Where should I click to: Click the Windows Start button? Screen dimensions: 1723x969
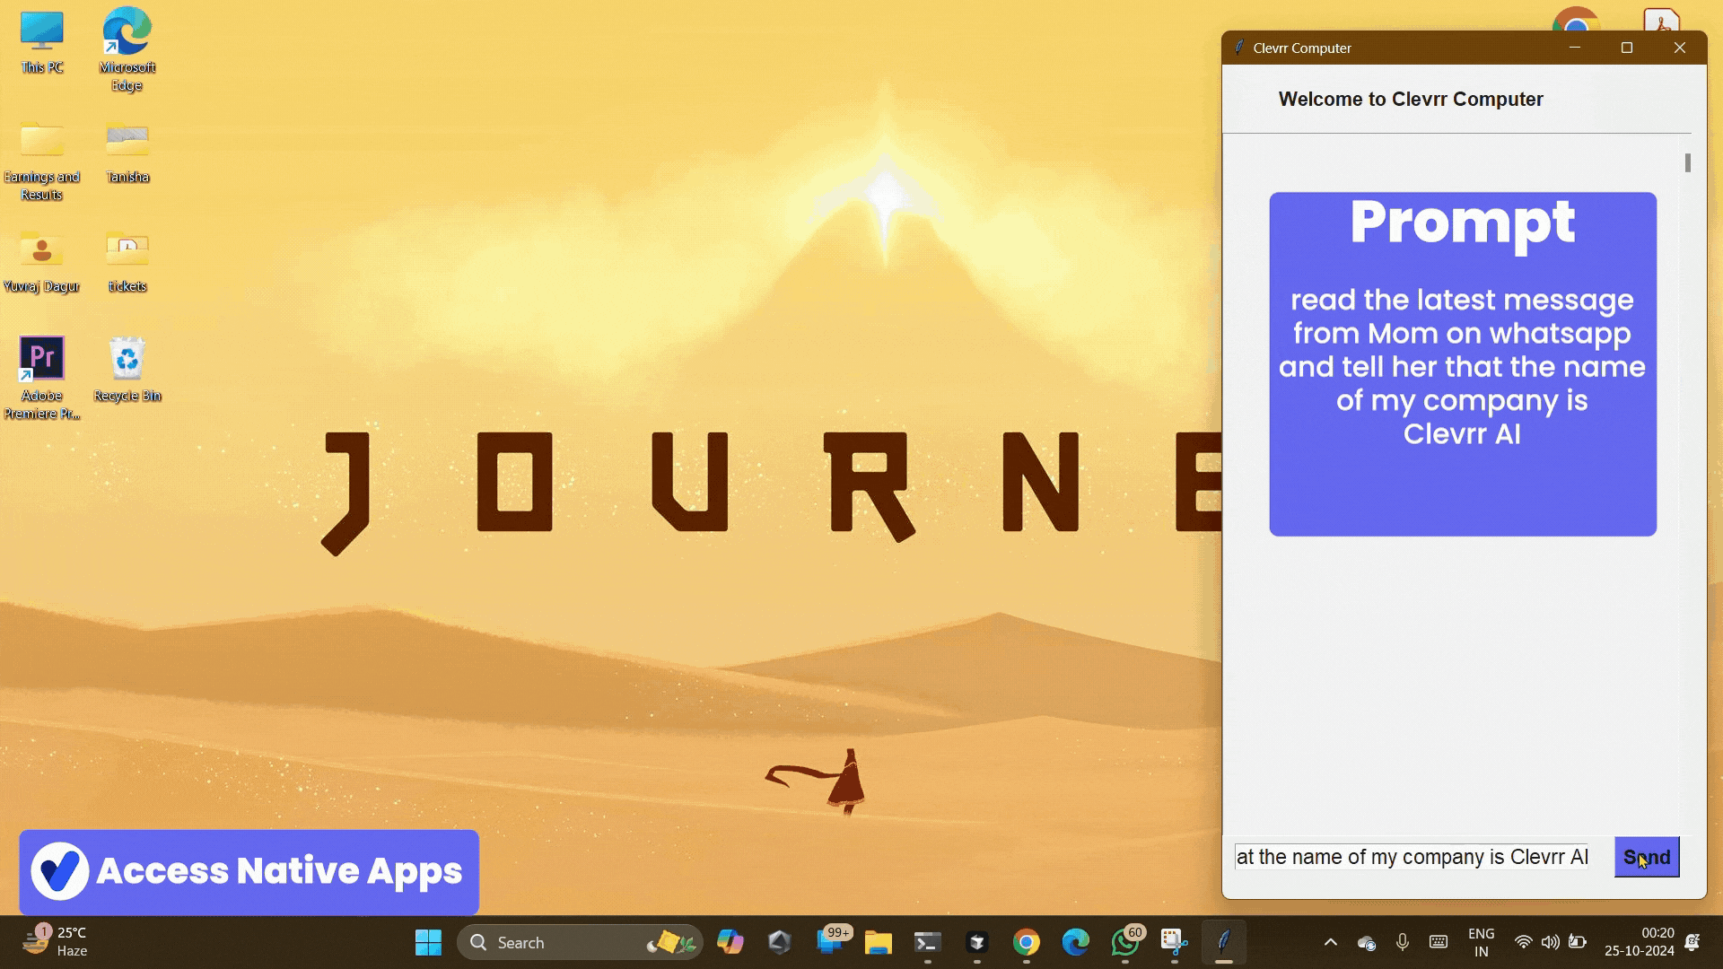click(428, 942)
